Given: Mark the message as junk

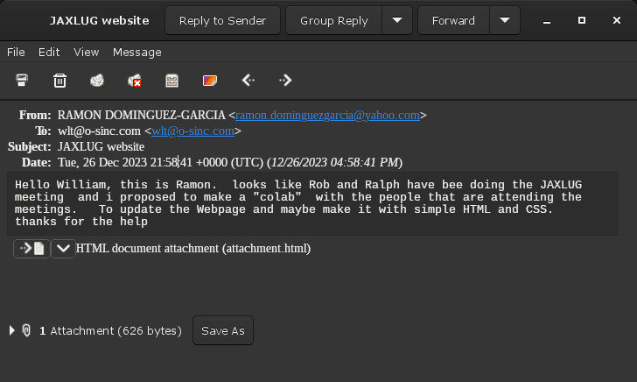Looking at the screenshot, I should coord(97,80).
